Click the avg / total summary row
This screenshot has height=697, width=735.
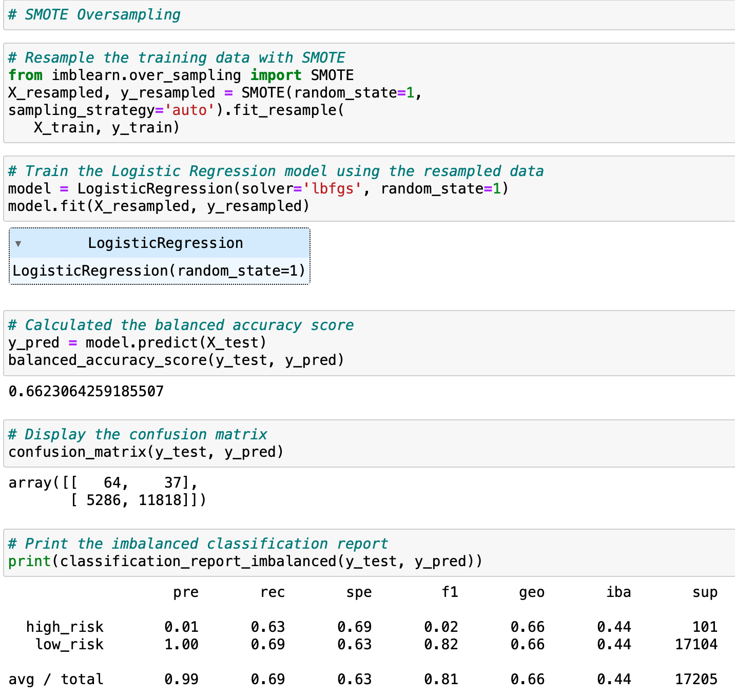(363, 679)
